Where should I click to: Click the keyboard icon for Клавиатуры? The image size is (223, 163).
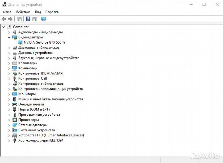[x=15, y=63]
